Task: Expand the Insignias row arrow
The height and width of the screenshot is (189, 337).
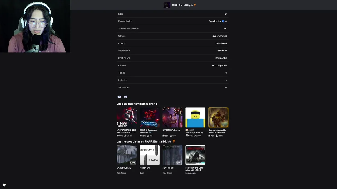Action: coord(226,80)
